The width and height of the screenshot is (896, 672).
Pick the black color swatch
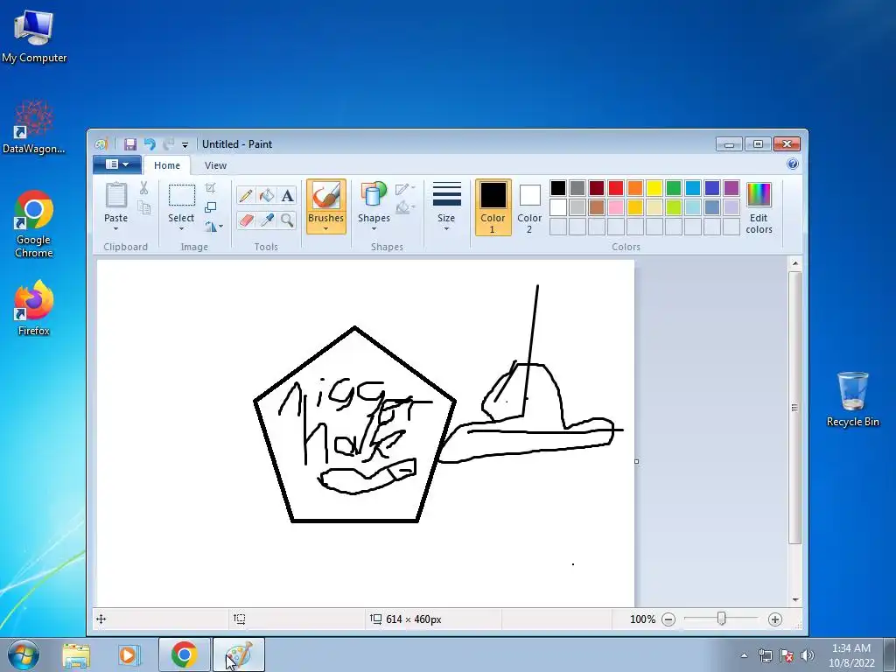(558, 188)
